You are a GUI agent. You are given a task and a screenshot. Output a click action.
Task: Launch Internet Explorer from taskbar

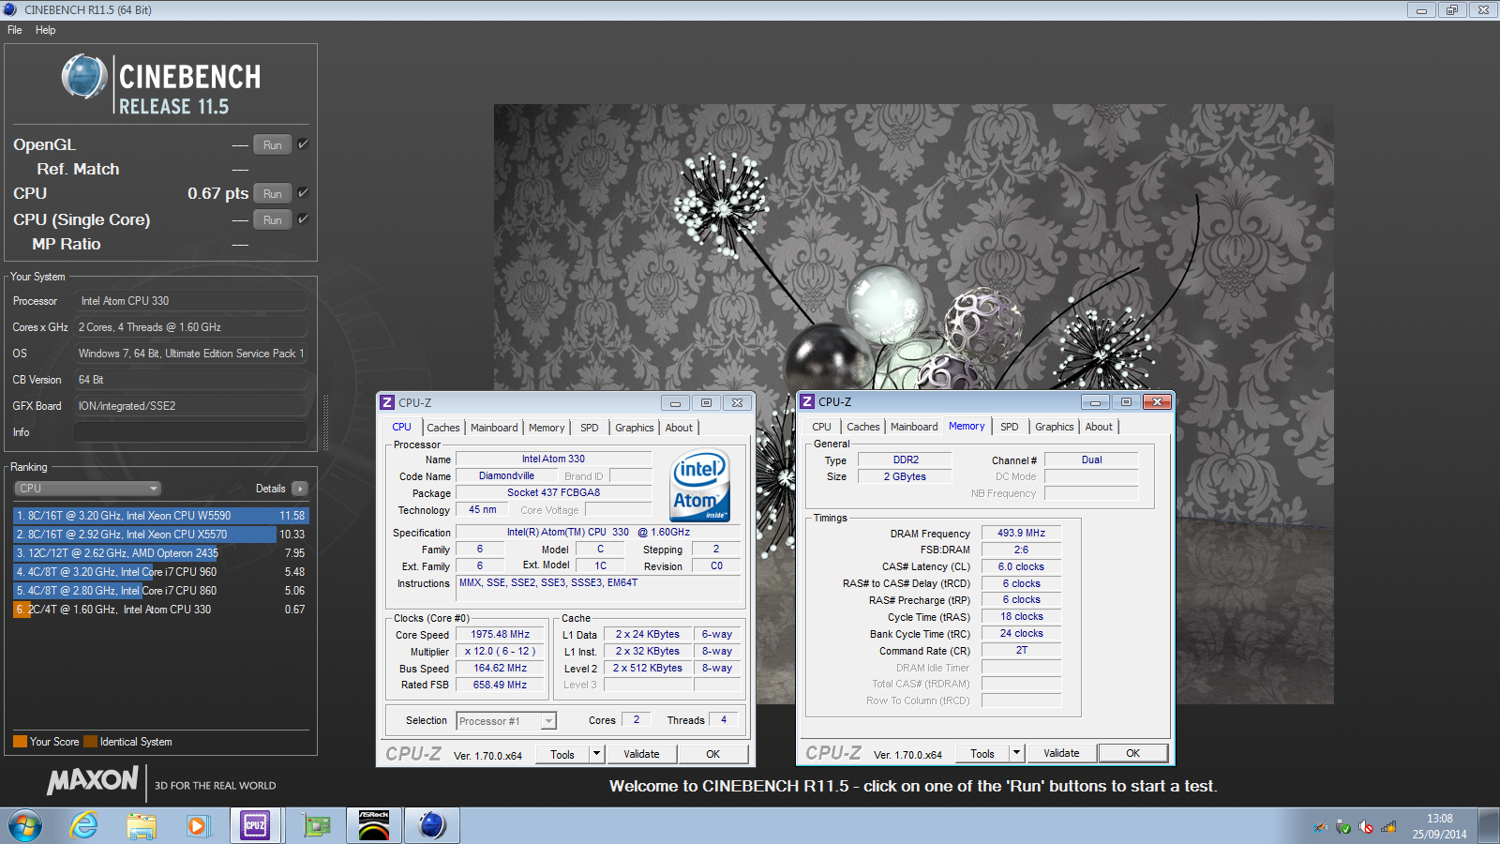click(84, 826)
